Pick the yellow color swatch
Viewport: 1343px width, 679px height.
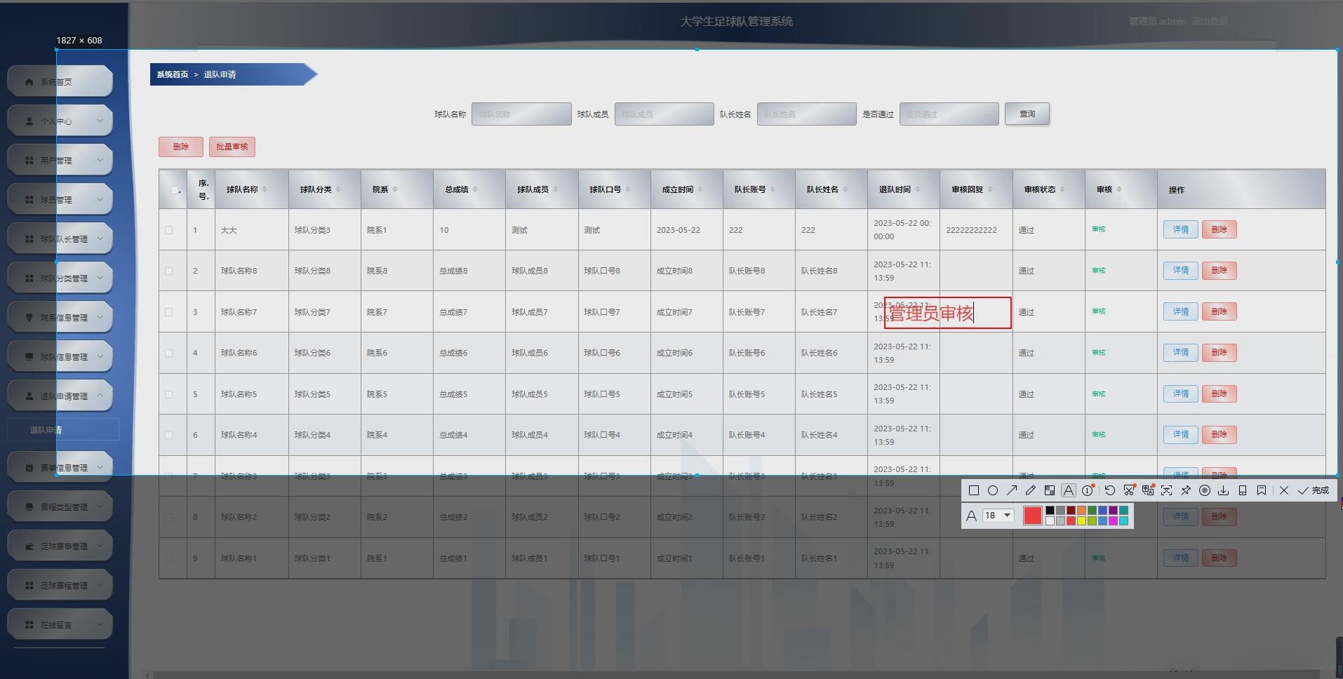click(x=1082, y=521)
